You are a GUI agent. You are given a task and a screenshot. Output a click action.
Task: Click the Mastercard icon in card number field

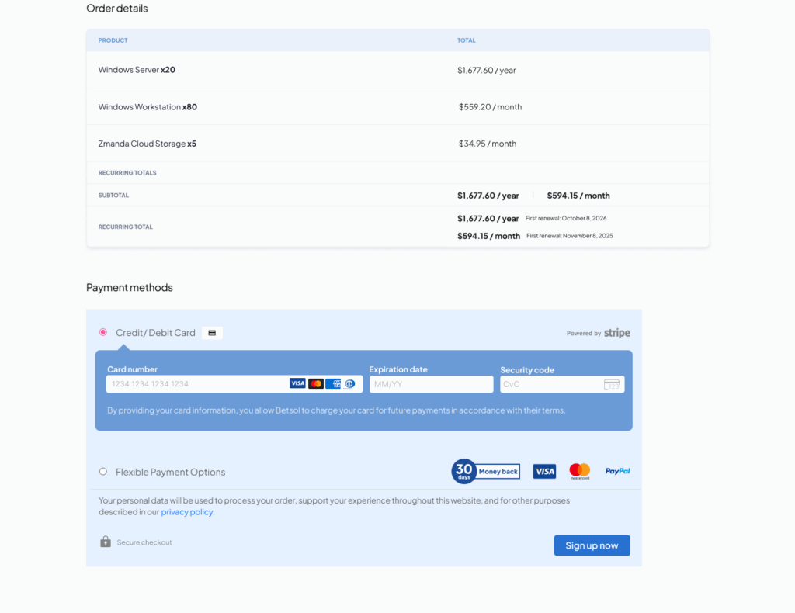click(x=316, y=383)
